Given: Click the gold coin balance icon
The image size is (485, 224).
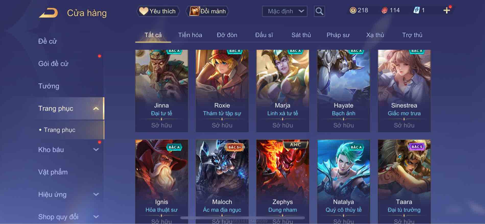Looking at the screenshot, I should point(353,10).
